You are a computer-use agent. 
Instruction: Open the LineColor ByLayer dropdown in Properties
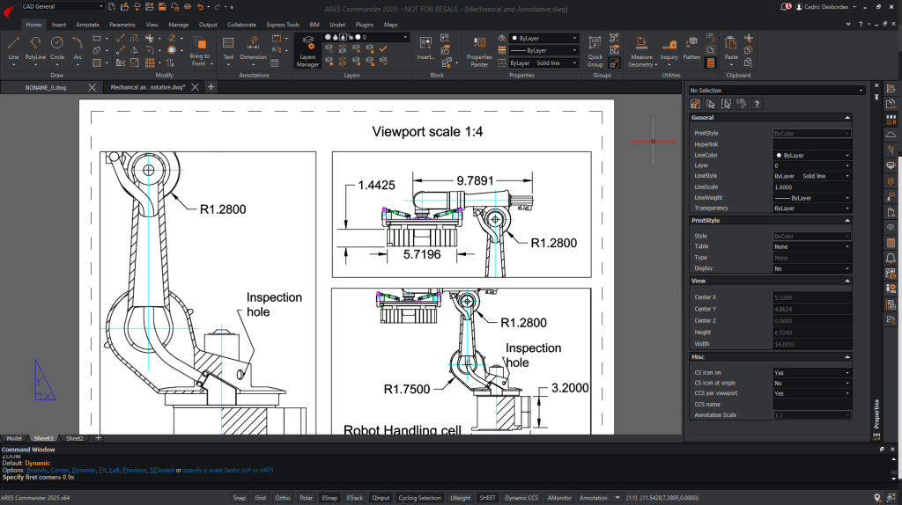(x=811, y=155)
